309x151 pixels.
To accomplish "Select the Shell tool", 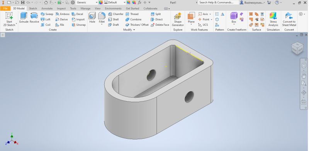I will coord(113,20).
